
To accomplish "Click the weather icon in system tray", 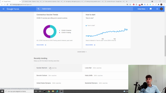I will coord(125,91).
